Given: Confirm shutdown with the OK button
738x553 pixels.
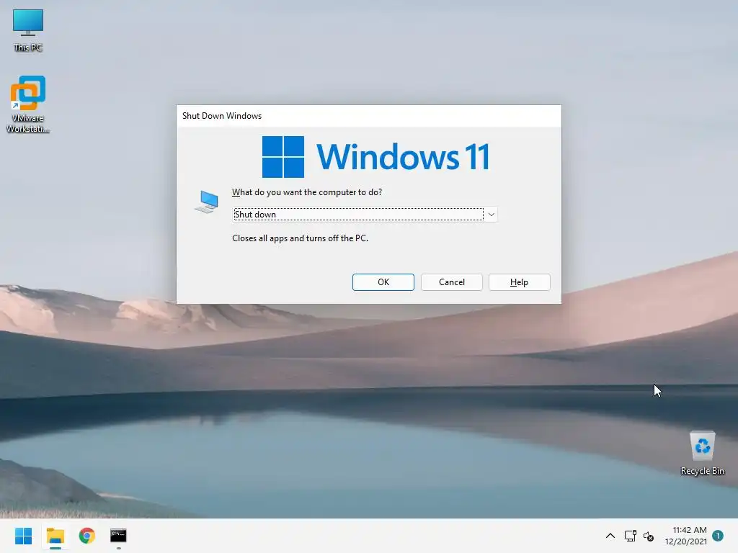Looking at the screenshot, I should [x=383, y=282].
